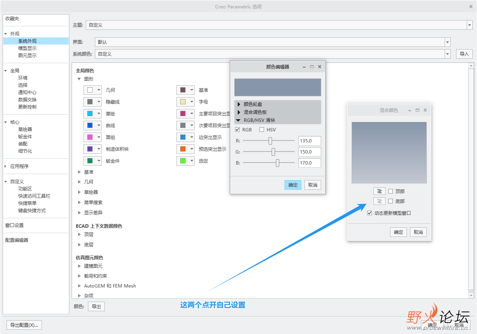Image resolution: width=477 pixels, height=334 pixels.
Task: Click the 底部 blend color icon button
Action: coord(379,201)
